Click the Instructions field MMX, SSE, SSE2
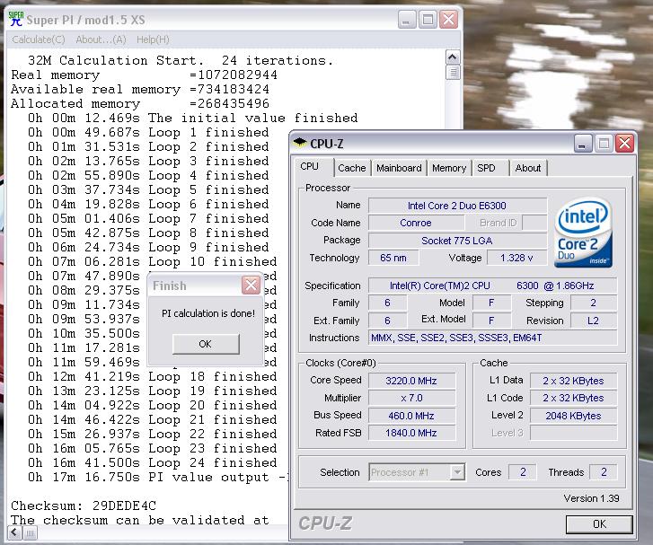This screenshot has height=545, width=653. [x=492, y=338]
